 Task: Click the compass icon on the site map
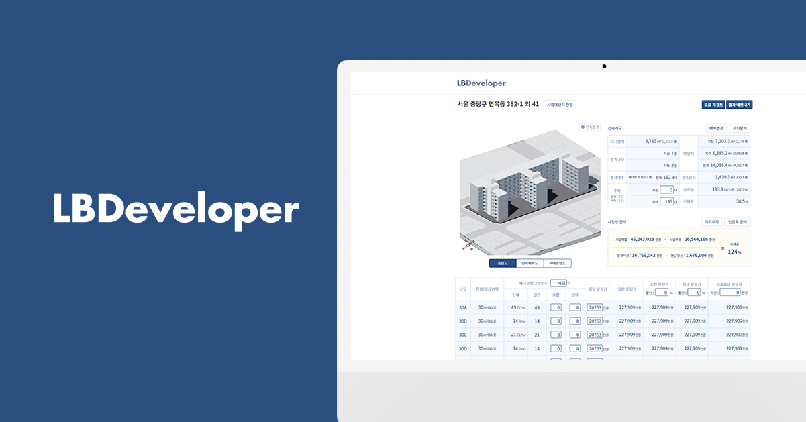coord(468,243)
